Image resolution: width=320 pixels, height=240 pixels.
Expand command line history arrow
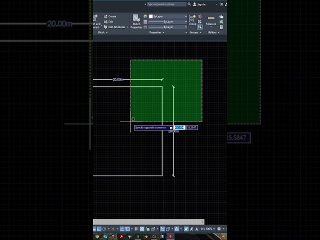pyautogui.click(x=203, y=221)
